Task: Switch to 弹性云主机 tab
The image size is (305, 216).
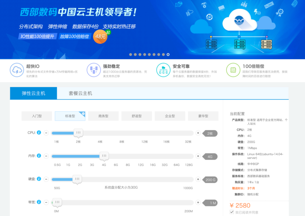Action: (x=33, y=93)
